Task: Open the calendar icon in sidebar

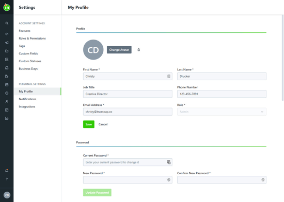Action: click(x=7, y=85)
